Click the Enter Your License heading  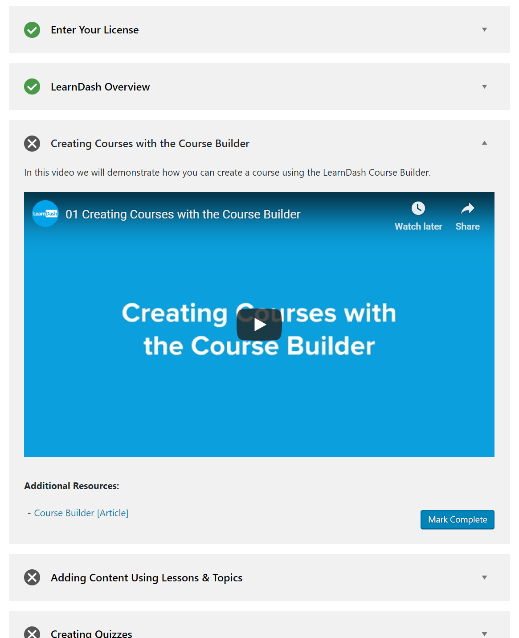click(x=94, y=30)
